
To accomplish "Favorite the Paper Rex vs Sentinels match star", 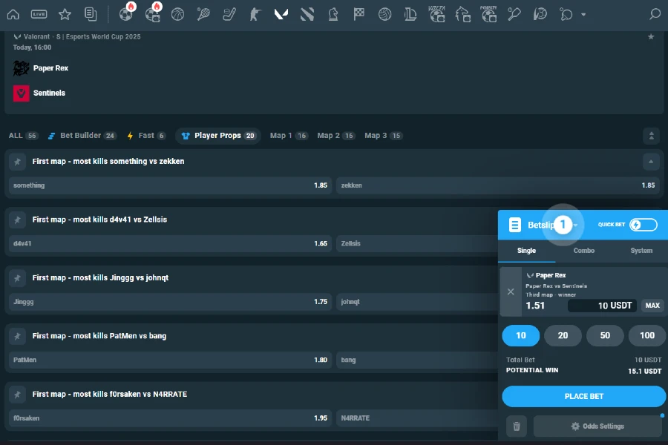I will [x=651, y=35].
